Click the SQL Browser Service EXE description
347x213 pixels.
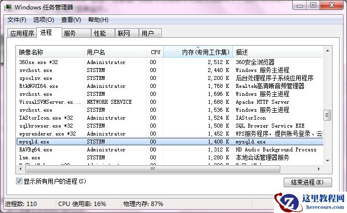pyautogui.click(x=270, y=126)
